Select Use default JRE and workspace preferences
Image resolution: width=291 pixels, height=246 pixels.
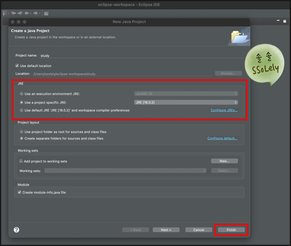[21, 110]
